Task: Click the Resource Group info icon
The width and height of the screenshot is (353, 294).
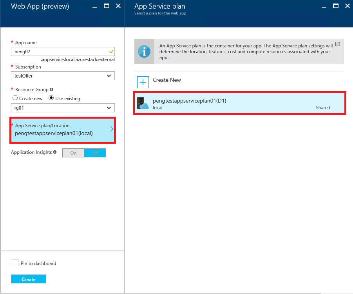Action: tap(52, 90)
